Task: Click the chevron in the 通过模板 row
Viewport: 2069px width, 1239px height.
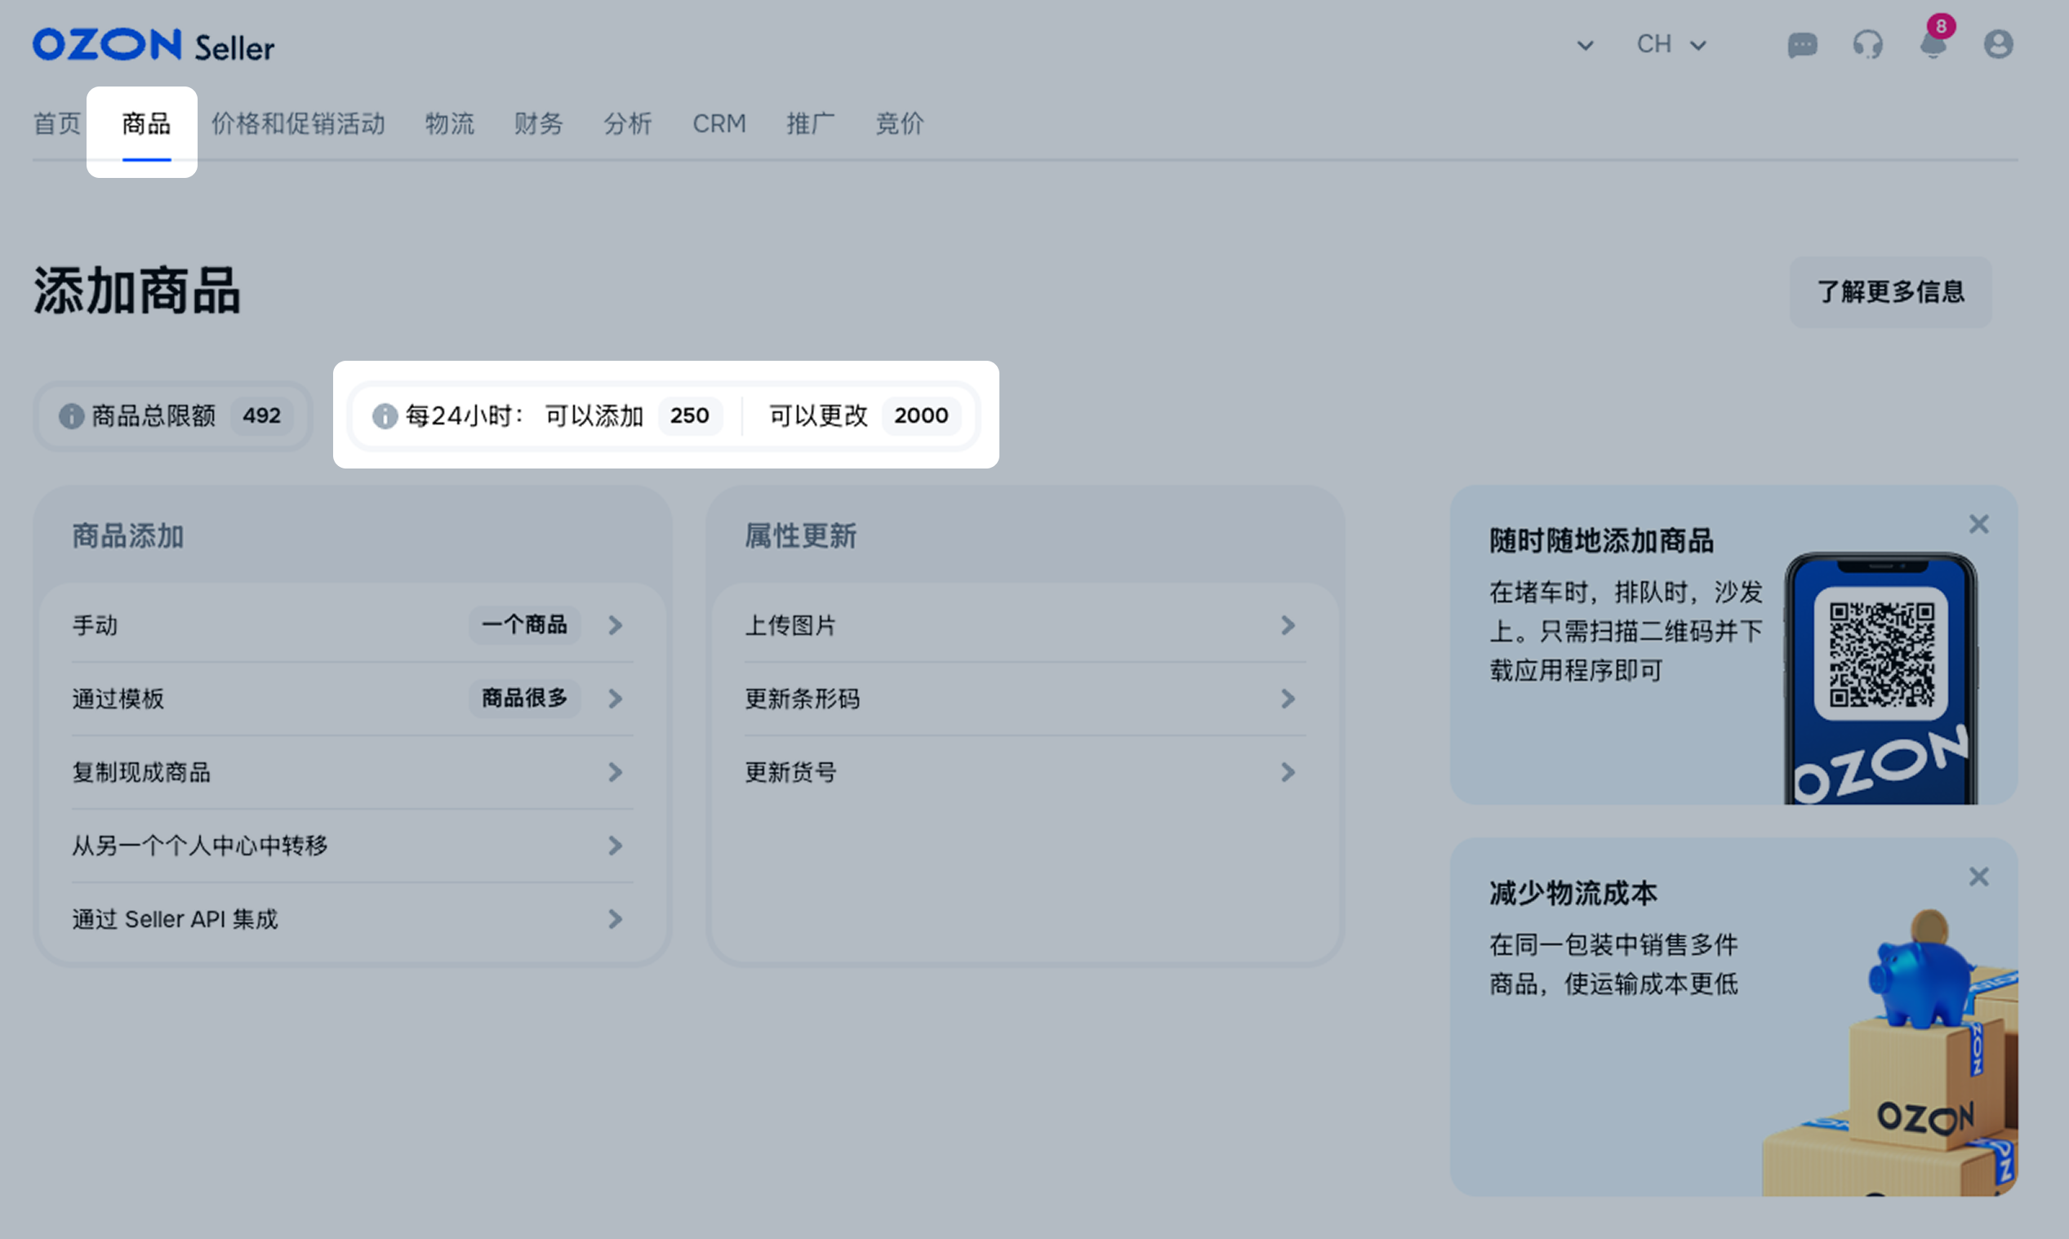Action: click(616, 699)
